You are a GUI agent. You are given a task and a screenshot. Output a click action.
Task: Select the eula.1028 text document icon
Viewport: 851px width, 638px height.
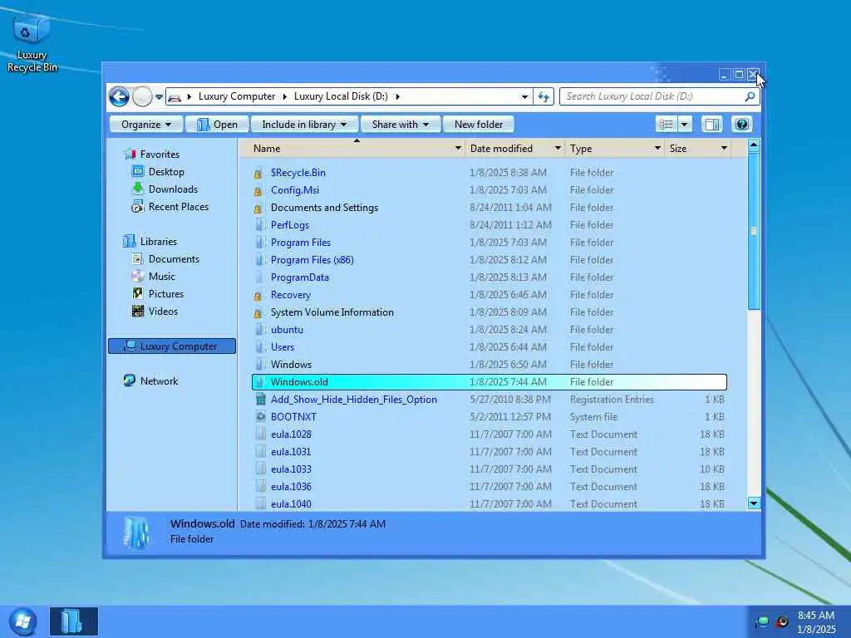pyautogui.click(x=260, y=434)
